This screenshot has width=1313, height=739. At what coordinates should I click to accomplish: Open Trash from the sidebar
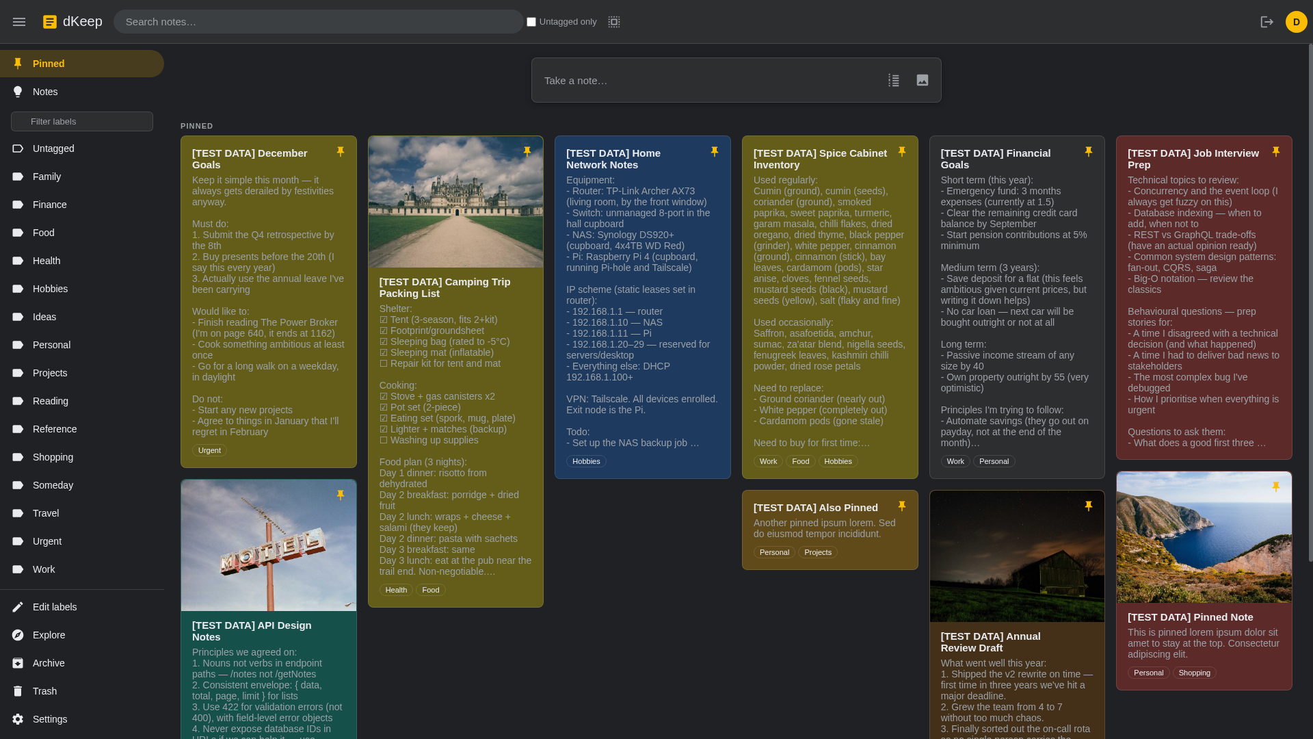[x=44, y=690]
